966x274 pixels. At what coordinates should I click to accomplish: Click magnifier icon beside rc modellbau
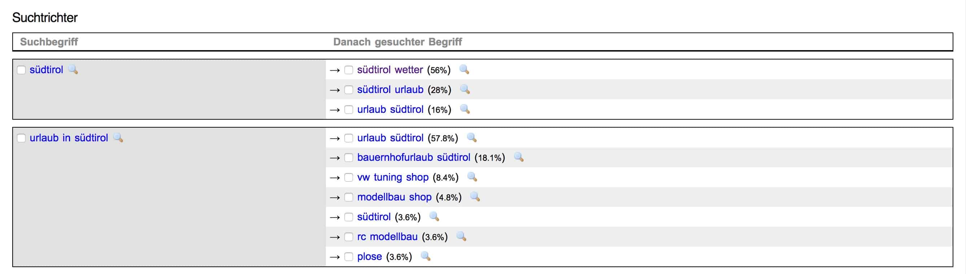pyautogui.click(x=461, y=237)
